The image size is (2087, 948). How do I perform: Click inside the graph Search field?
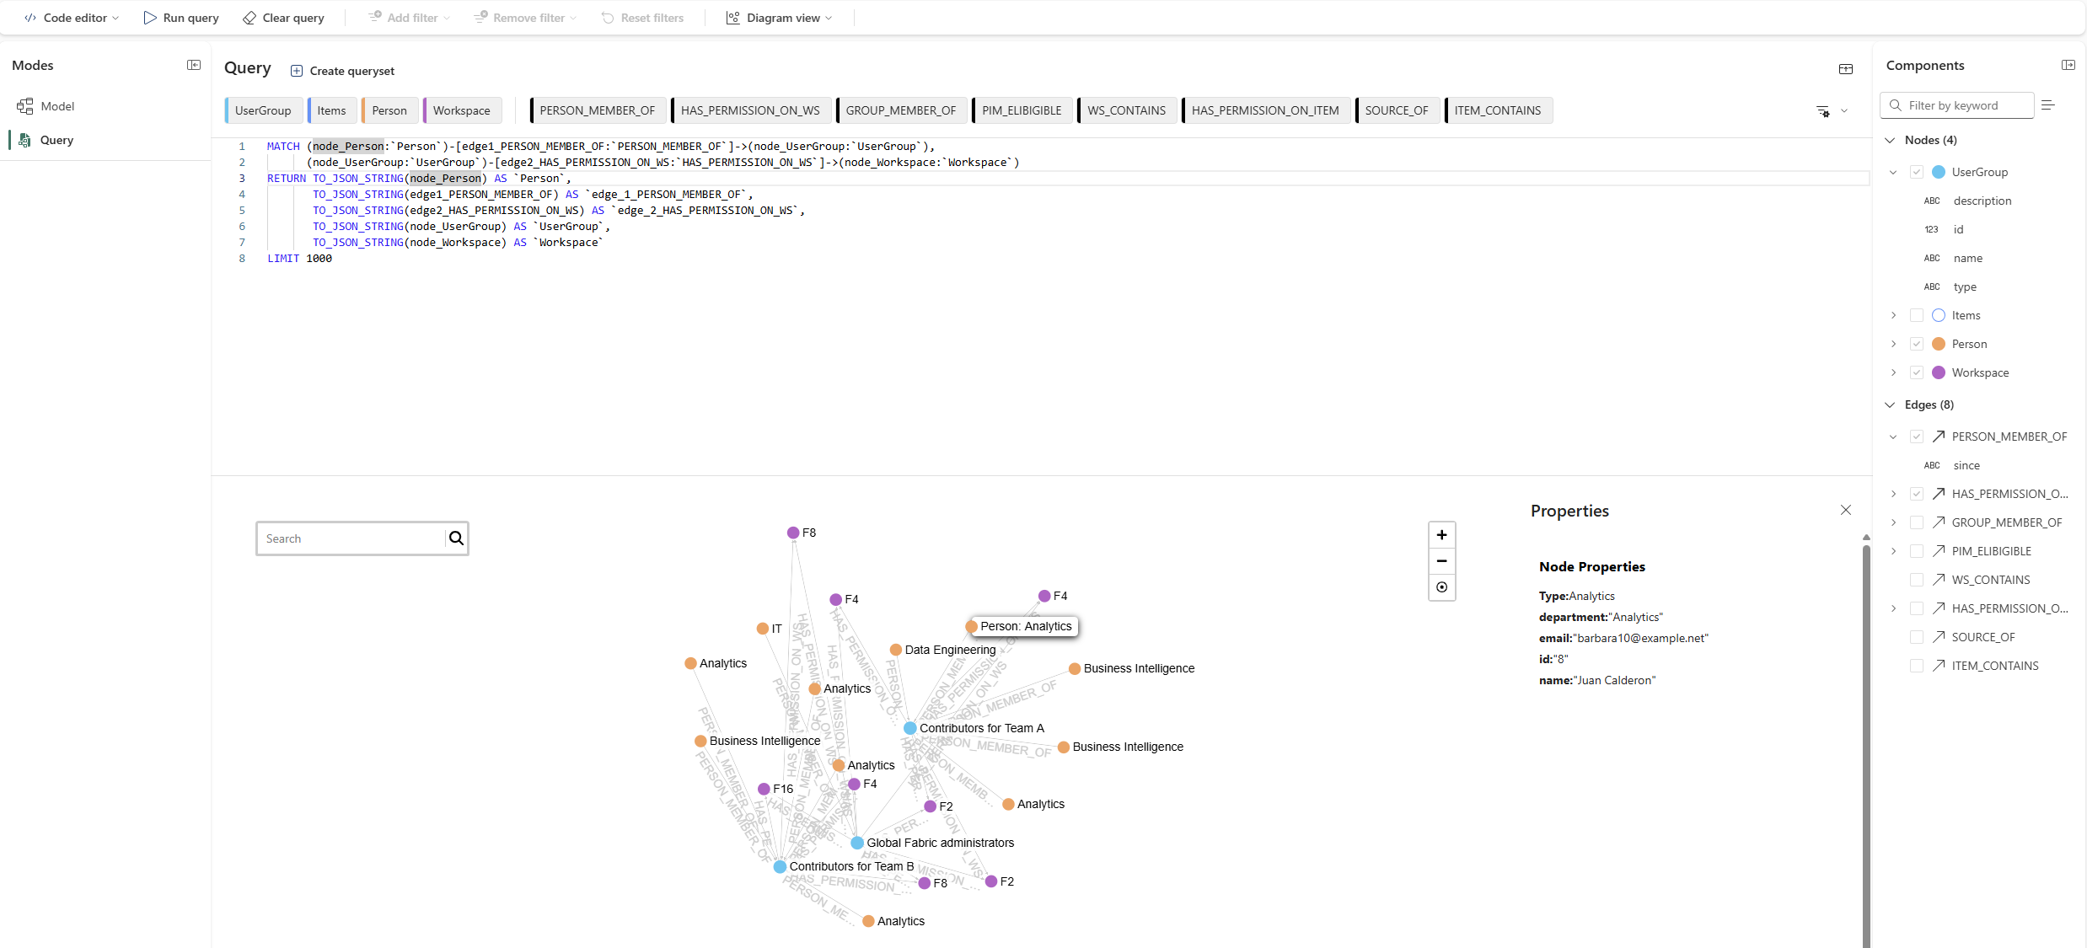tap(346, 538)
